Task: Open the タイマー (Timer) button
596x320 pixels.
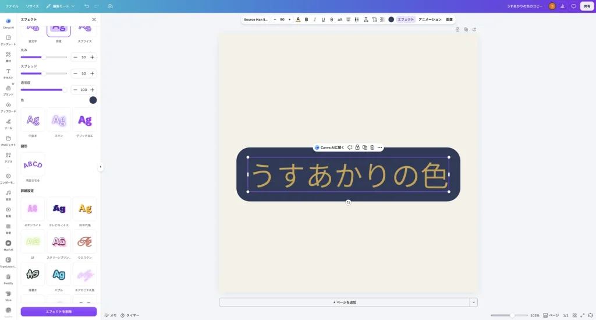Action: click(x=130, y=315)
